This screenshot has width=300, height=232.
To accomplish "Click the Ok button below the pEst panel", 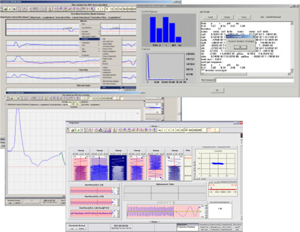I will 217,90.
